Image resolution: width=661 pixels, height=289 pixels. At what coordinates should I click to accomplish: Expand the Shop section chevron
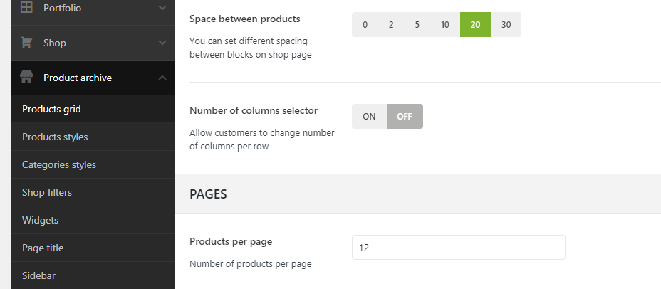pos(162,43)
